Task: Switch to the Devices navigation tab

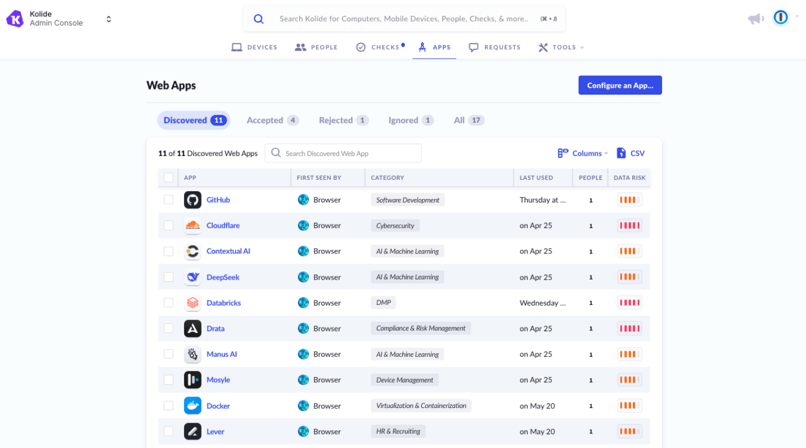Action: coord(254,47)
